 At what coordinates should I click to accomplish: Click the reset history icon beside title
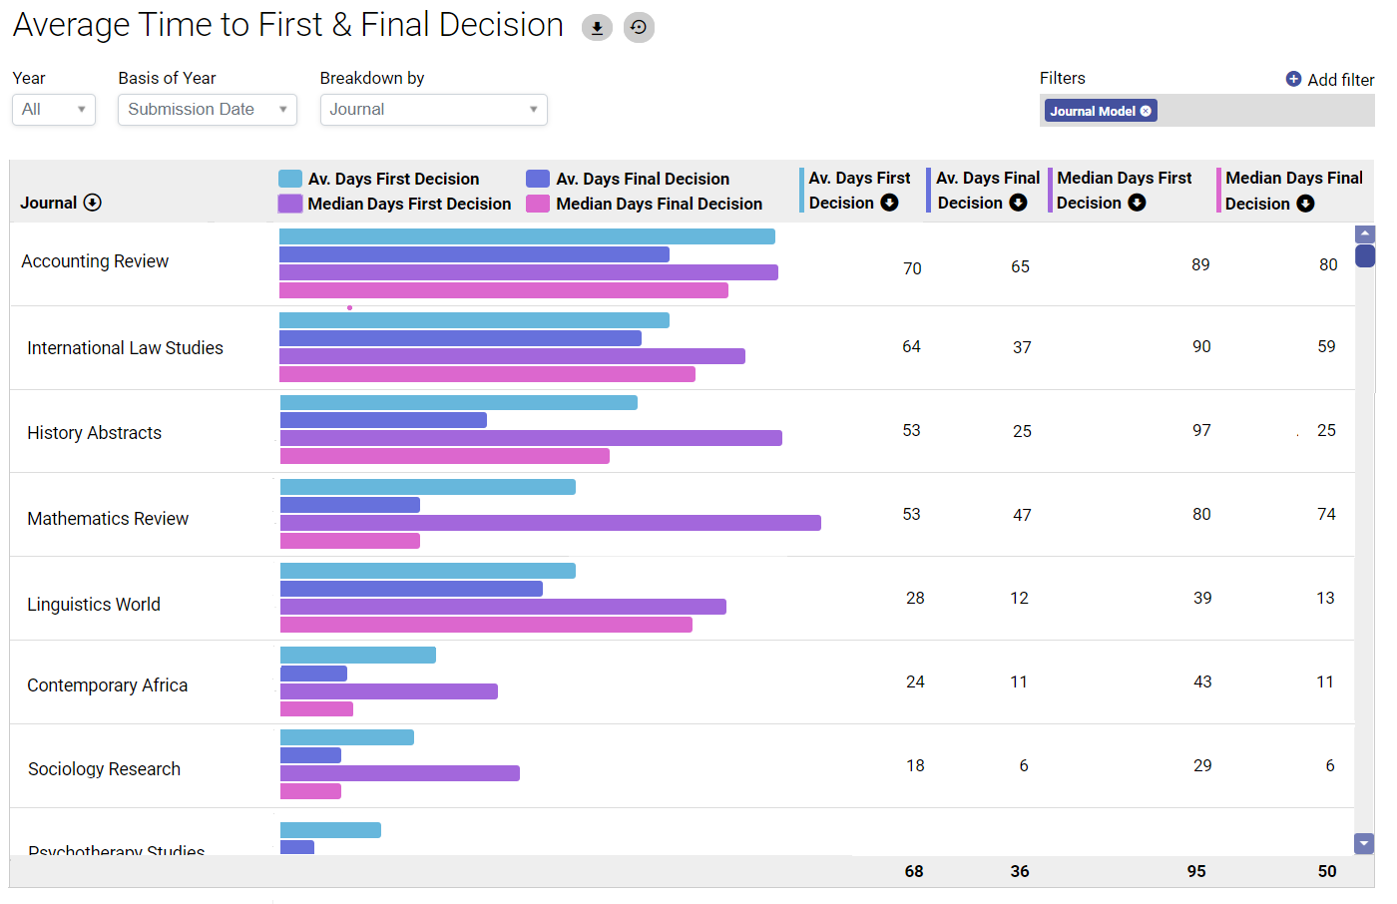[x=639, y=28]
